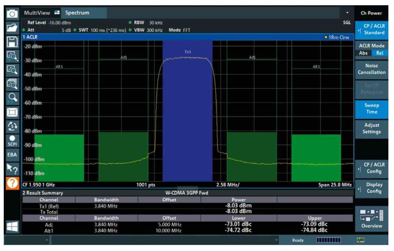Click the blue Tx1 channel band

[187, 112]
